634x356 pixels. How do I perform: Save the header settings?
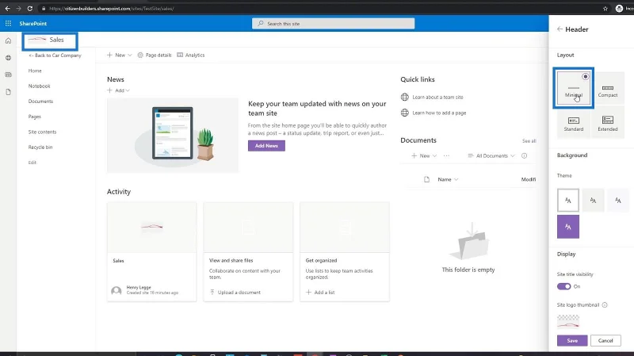point(572,341)
